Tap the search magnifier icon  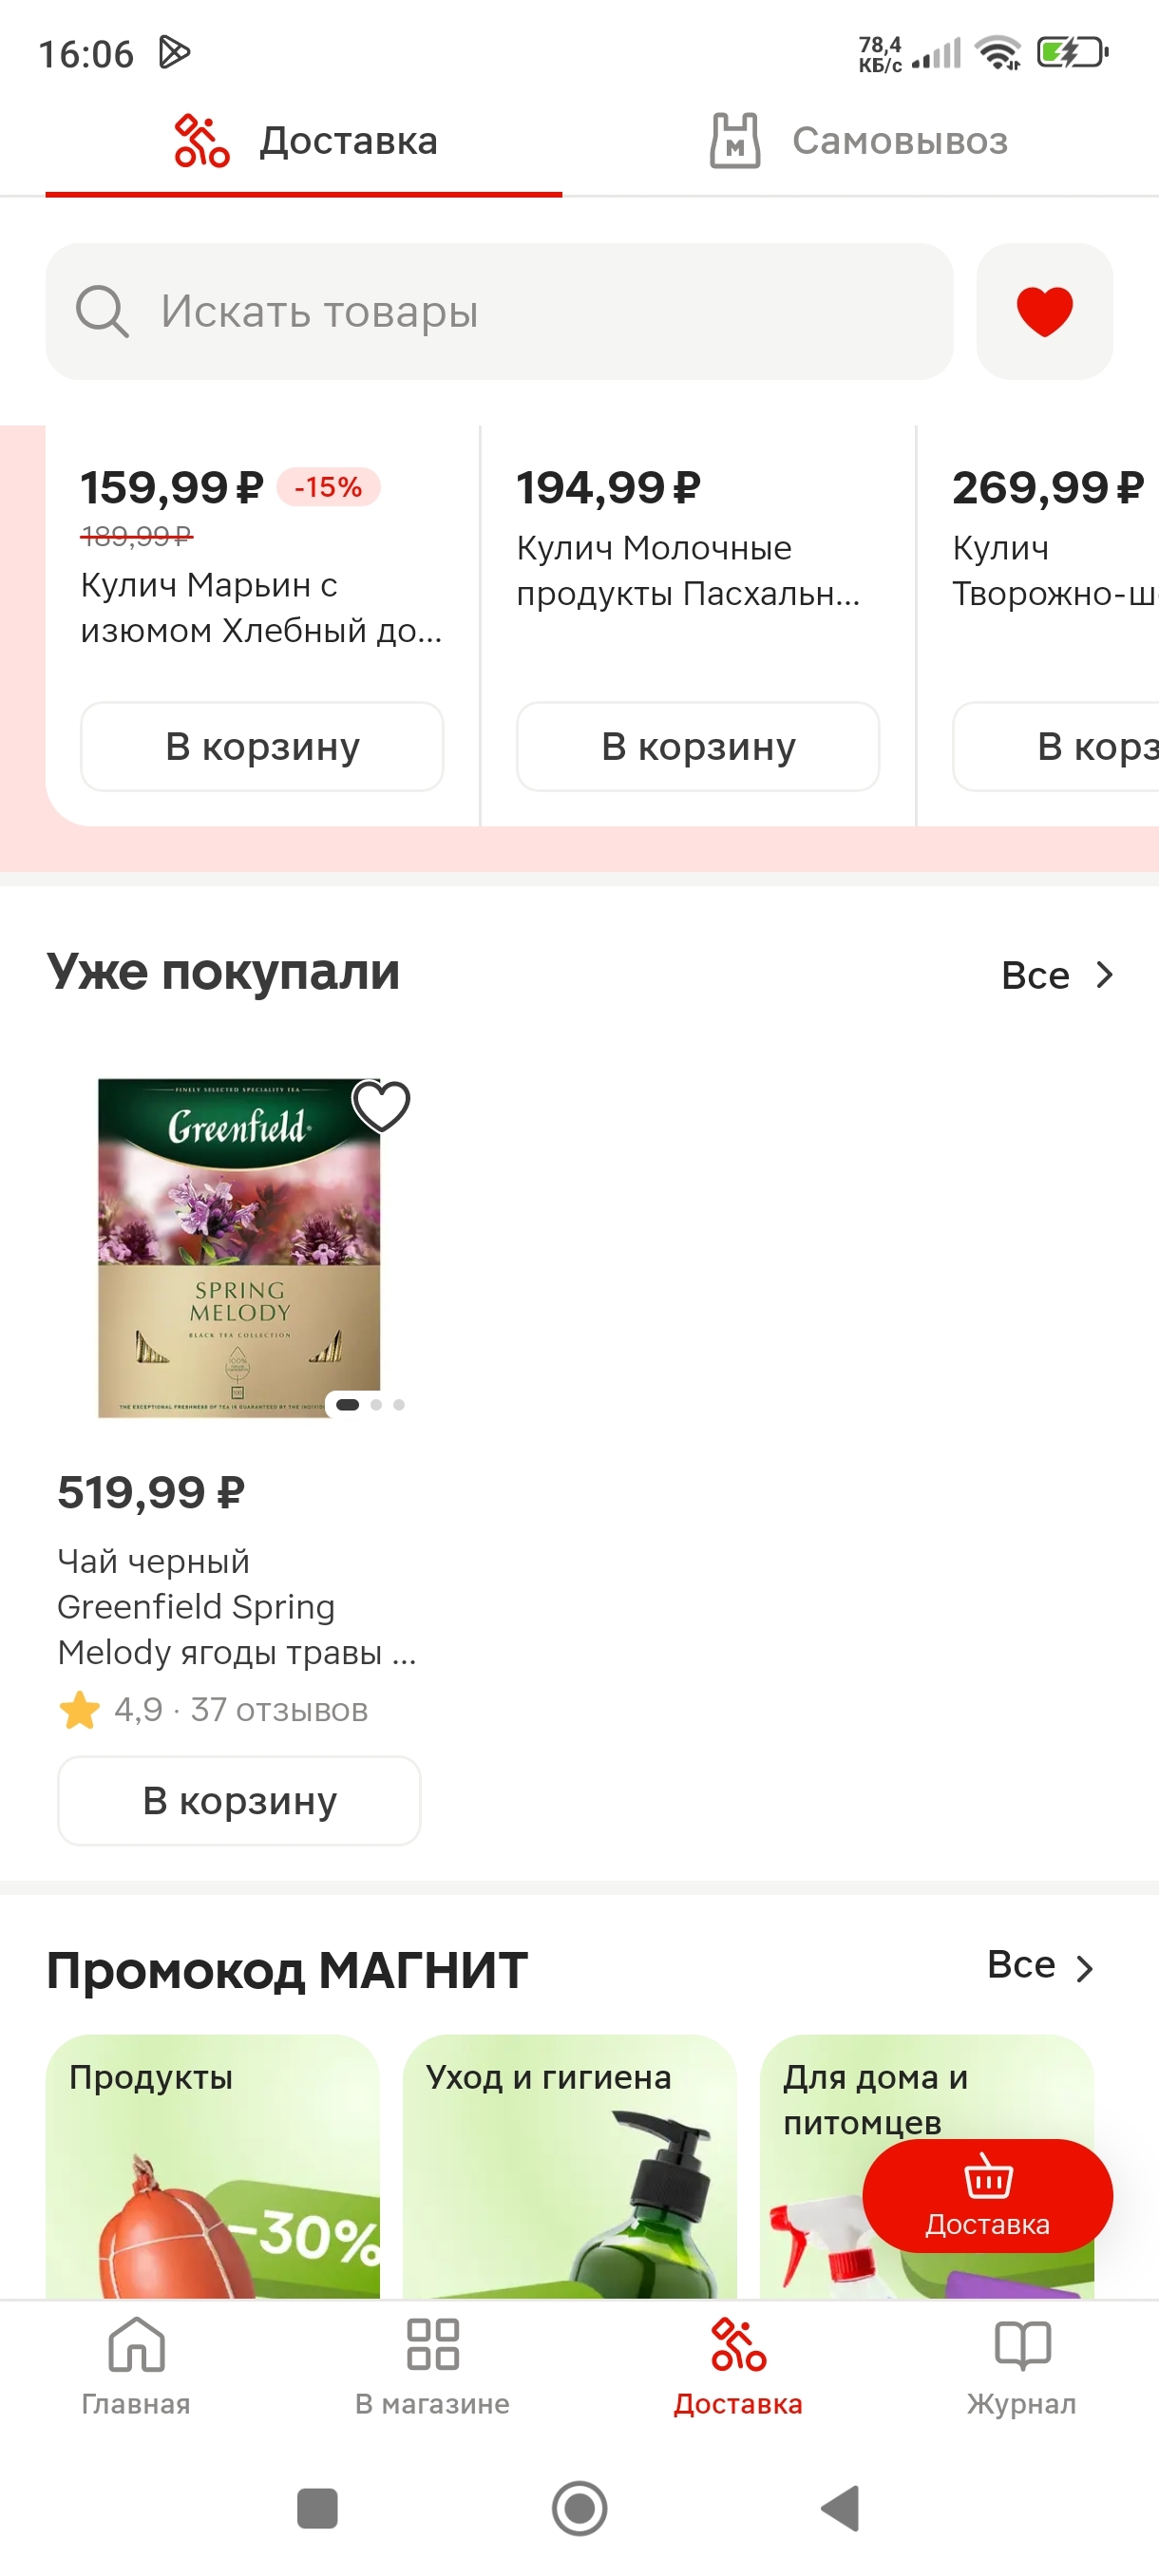[x=102, y=311]
